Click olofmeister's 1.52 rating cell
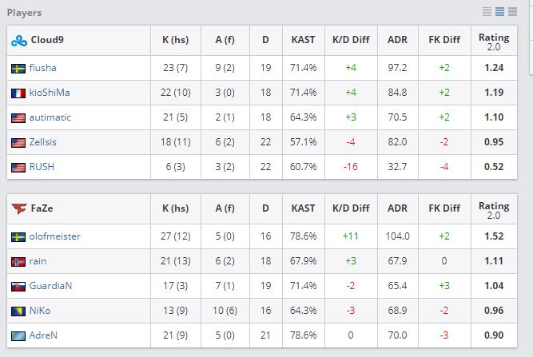The height and width of the screenshot is (357, 533). pos(494,236)
